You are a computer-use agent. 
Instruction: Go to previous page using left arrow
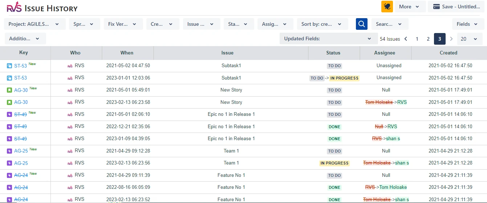coord(406,39)
